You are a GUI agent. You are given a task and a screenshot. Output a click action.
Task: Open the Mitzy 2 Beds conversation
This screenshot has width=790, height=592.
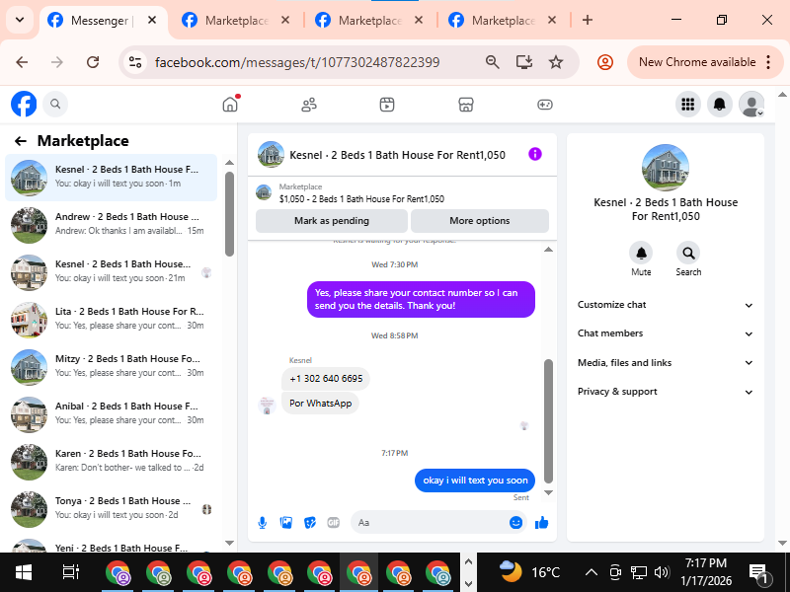(x=111, y=366)
